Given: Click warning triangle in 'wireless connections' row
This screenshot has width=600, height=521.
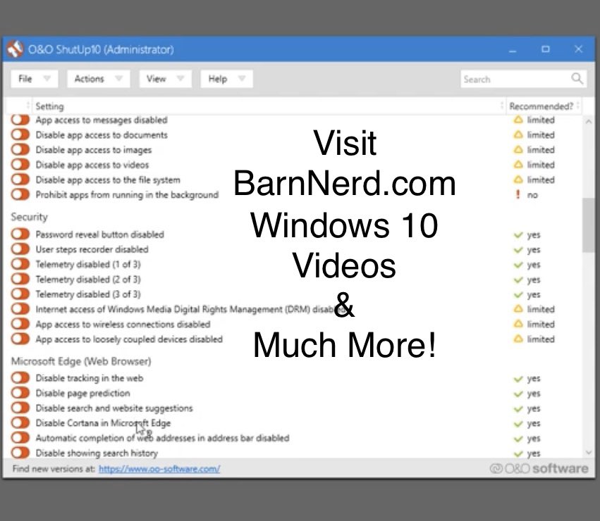Looking at the screenshot, I should (518, 324).
